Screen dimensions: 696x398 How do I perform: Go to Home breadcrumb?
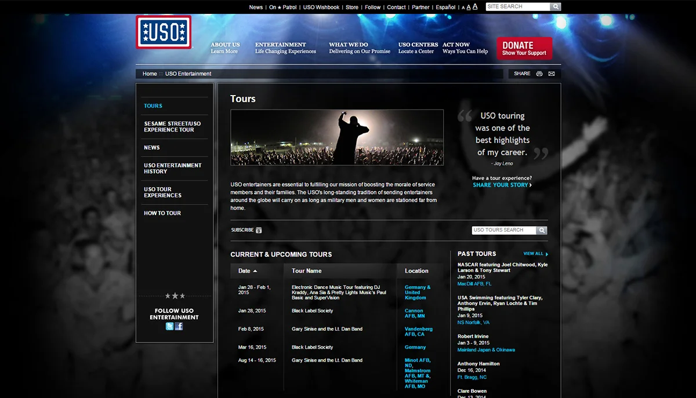coord(150,74)
